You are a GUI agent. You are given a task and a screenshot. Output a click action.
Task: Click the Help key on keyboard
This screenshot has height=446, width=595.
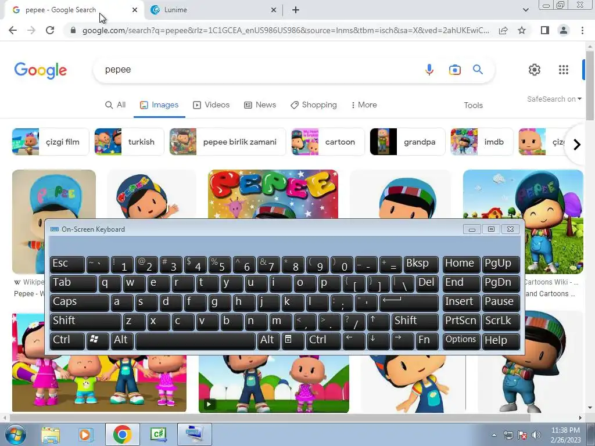pyautogui.click(x=501, y=340)
